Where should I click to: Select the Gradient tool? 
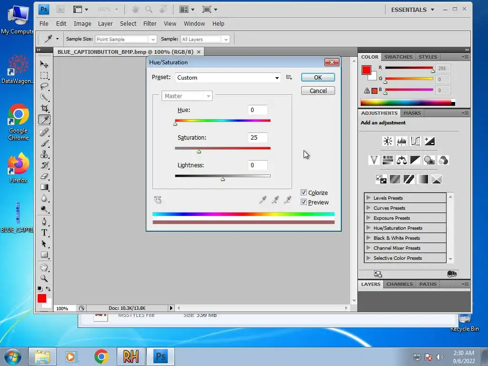[x=44, y=187]
